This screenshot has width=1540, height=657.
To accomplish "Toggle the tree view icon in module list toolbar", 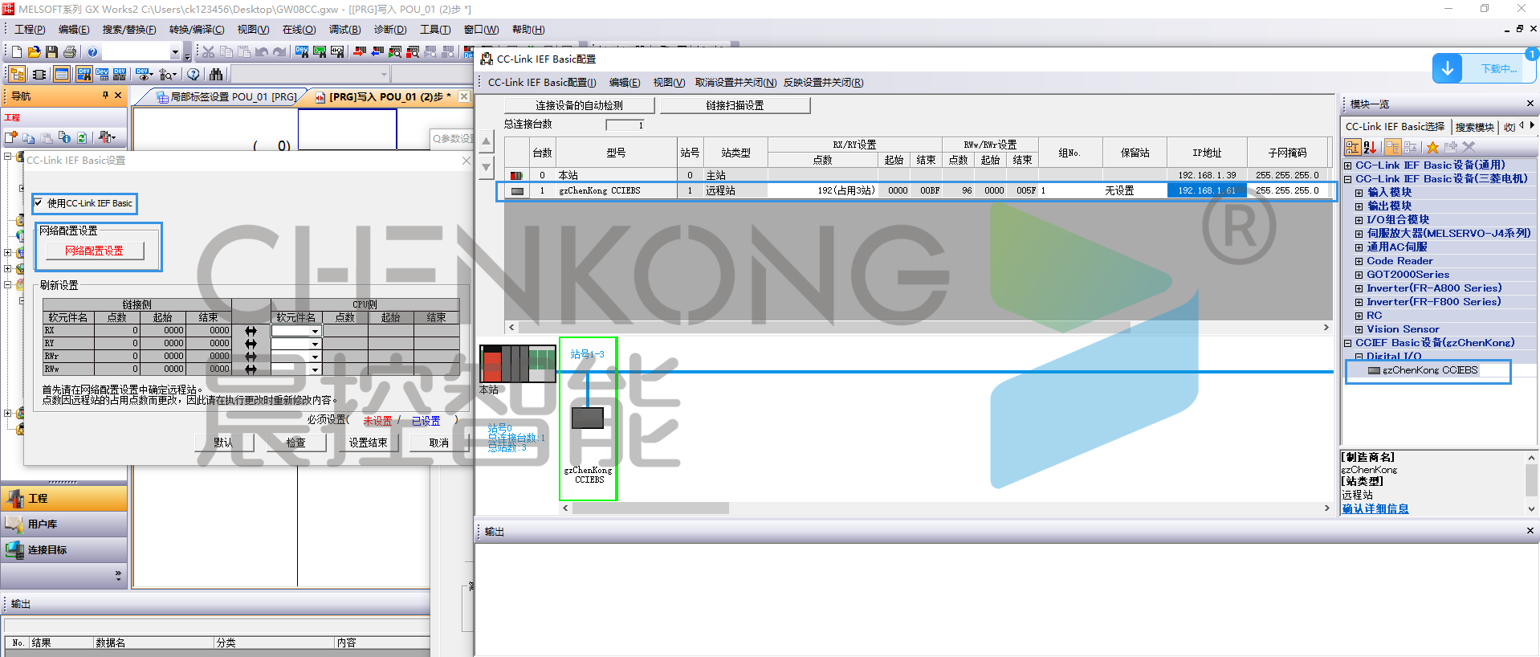I will [1353, 147].
